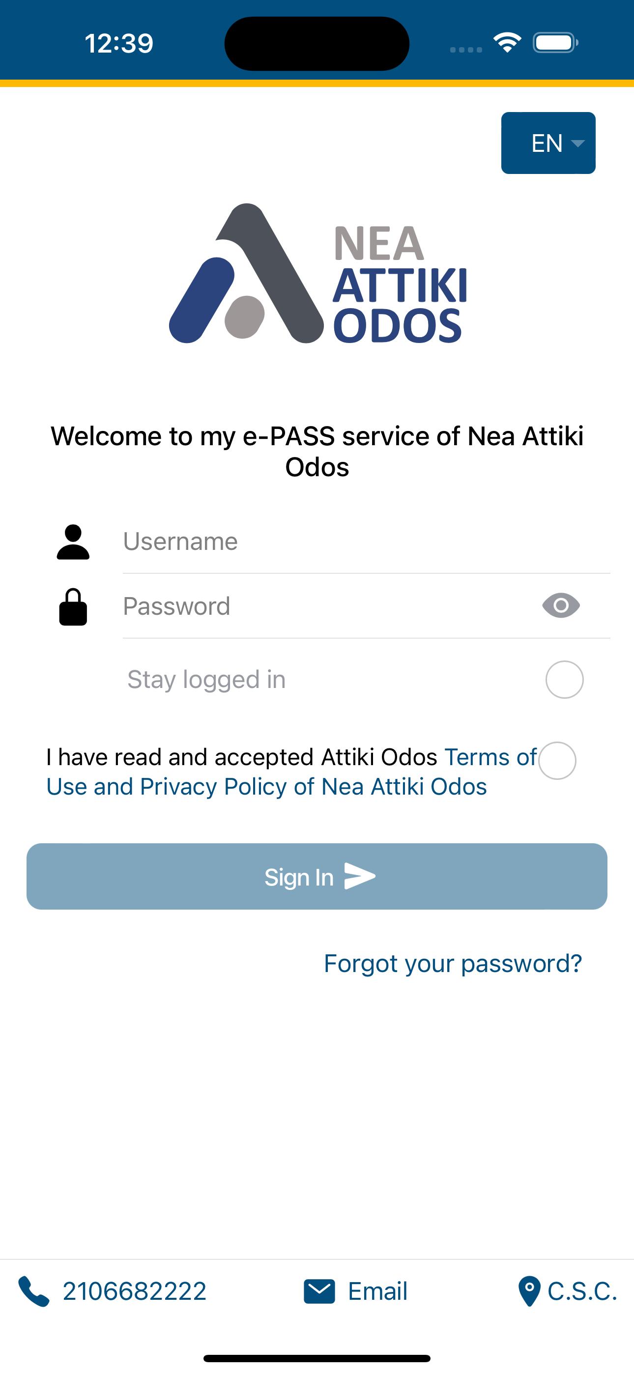Tap the paper plane arrow on Sign In
The width and height of the screenshot is (634, 1374).
click(360, 876)
